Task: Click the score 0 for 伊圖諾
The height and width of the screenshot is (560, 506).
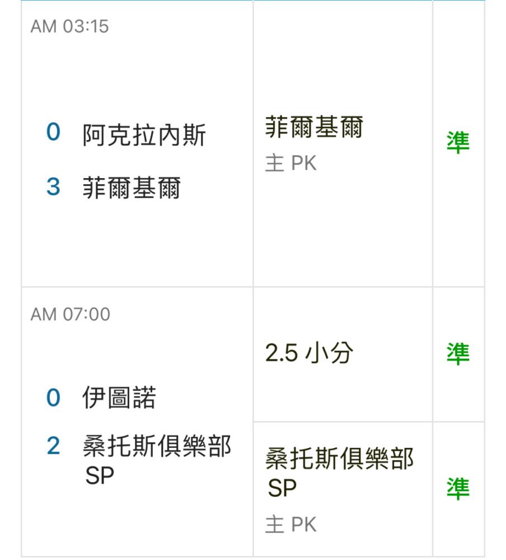Action: 53,398
